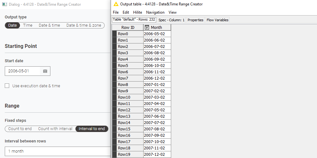Switch to Spec - Column: 1 tab
317x158 pixels.
[171, 20]
